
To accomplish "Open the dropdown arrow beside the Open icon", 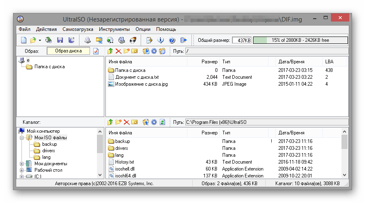I will pos(40,40).
